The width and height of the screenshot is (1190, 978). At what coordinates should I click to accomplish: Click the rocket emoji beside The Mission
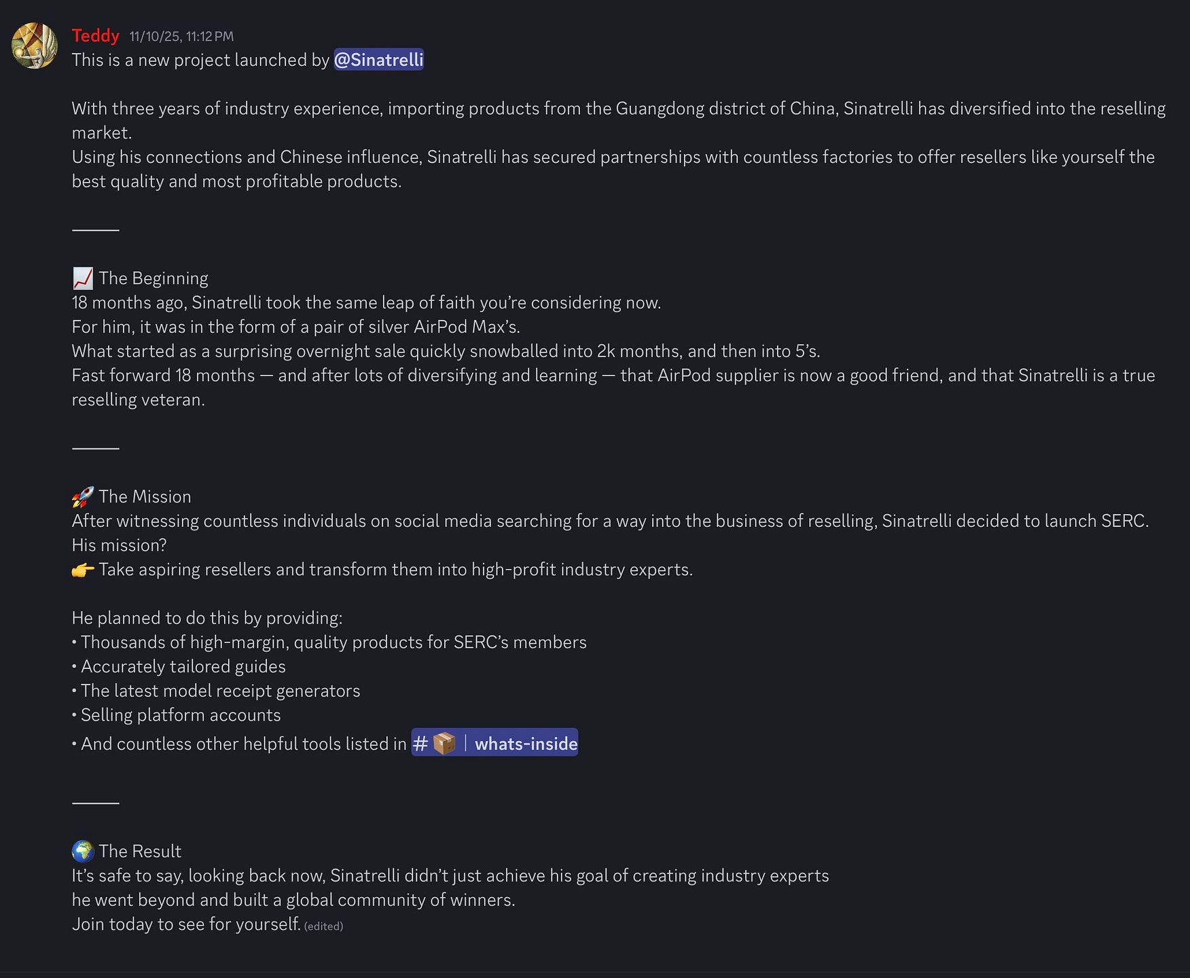pos(83,496)
